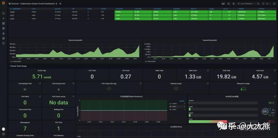278x138 pixels.
Task: Click corner icon on Pod Running Total panel
Action: click(40, 84)
